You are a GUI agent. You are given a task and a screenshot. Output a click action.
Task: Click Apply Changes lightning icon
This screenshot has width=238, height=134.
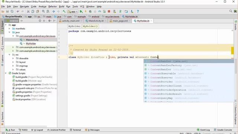coord(86,12)
